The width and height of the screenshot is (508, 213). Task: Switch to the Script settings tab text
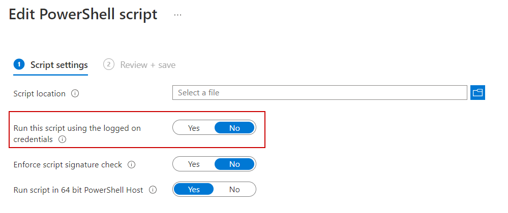(x=59, y=65)
